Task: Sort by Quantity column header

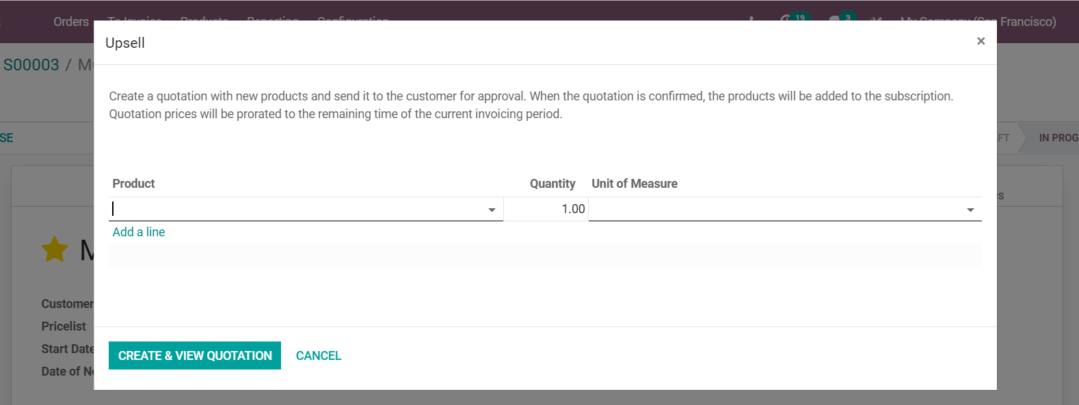Action: pos(552,184)
